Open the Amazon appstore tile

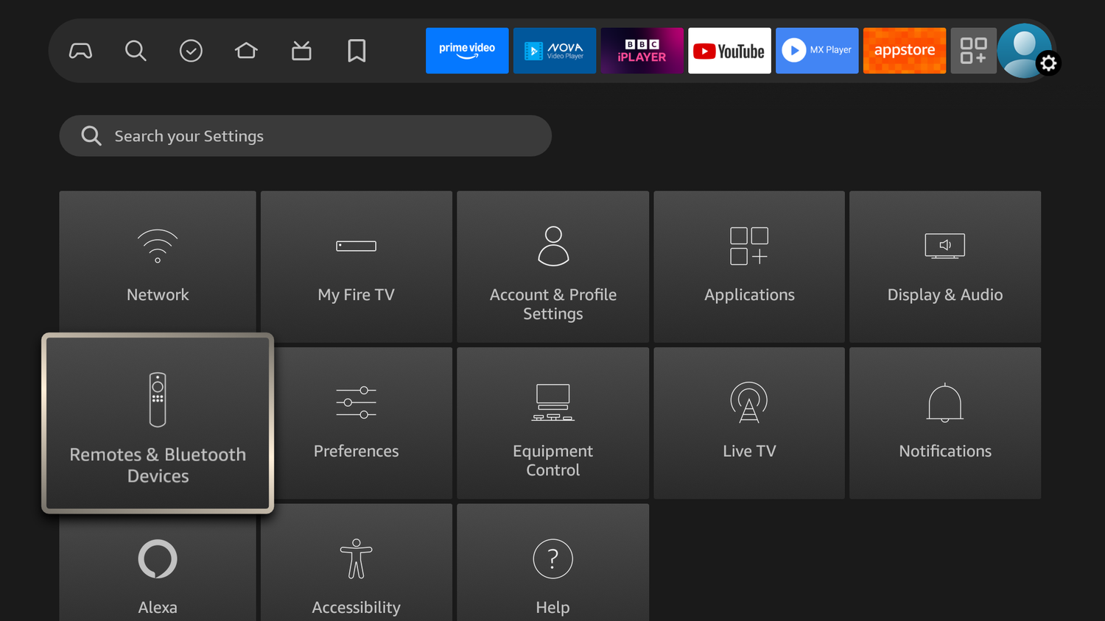pos(905,51)
